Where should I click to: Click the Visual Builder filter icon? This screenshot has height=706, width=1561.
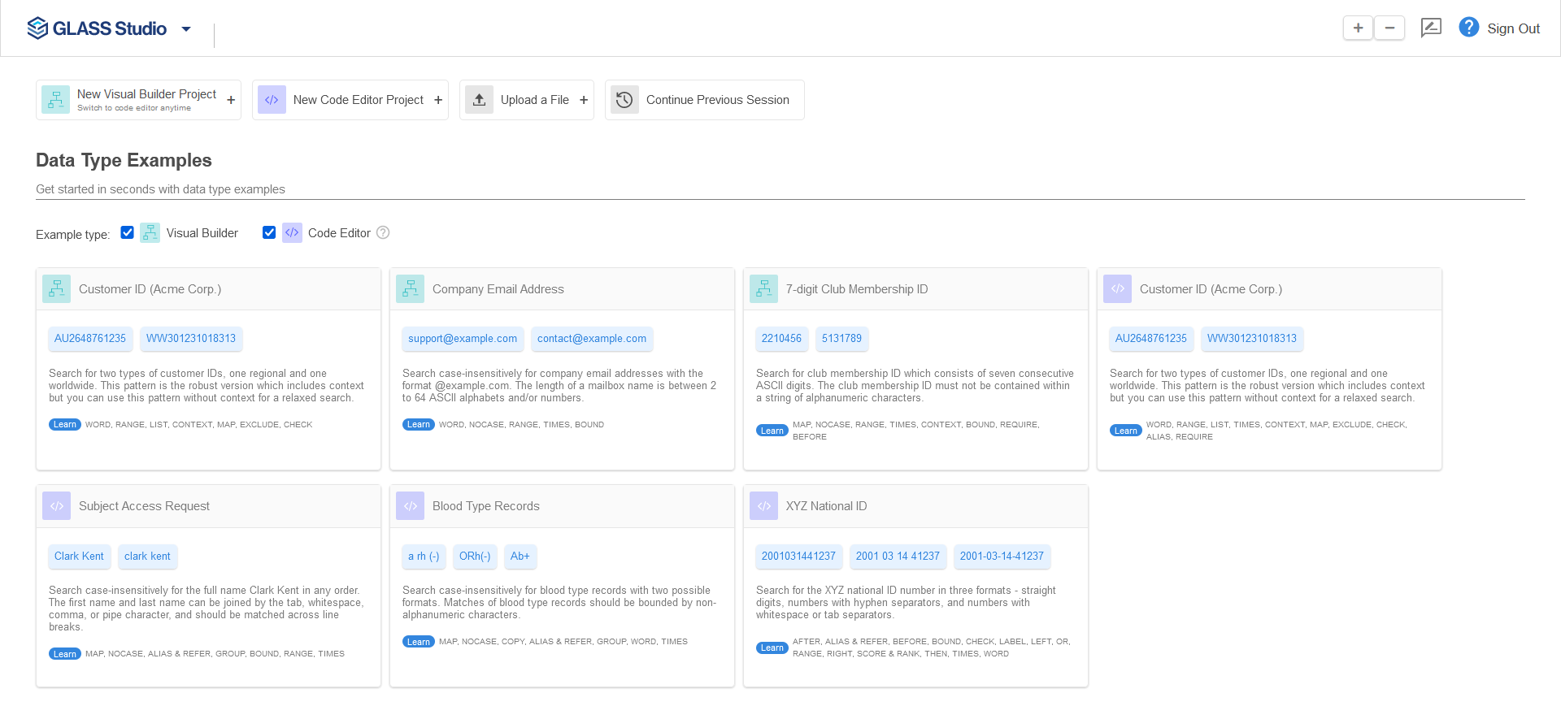150,233
